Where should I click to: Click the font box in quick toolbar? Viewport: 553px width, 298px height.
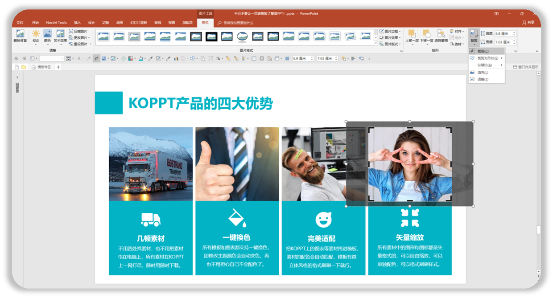coord(51,58)
